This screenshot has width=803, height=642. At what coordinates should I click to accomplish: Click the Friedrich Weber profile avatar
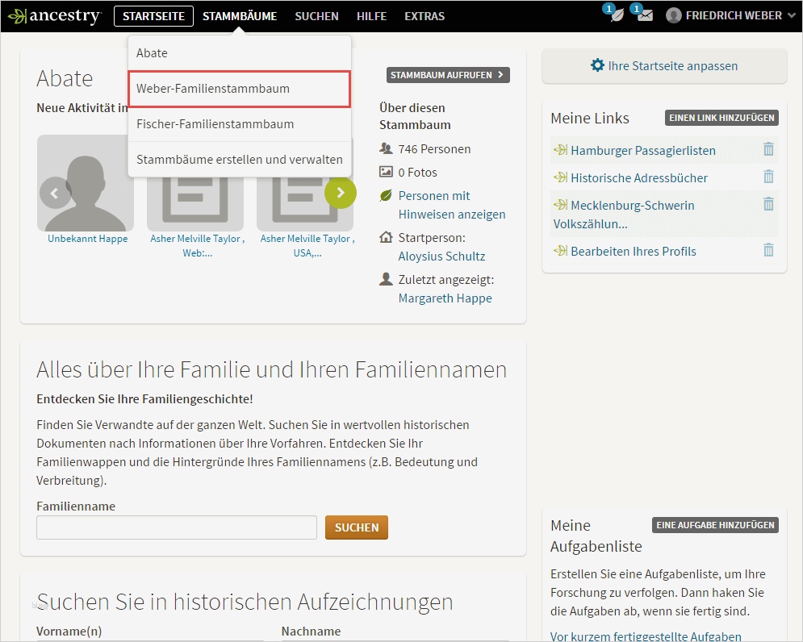tap(673, 15)
